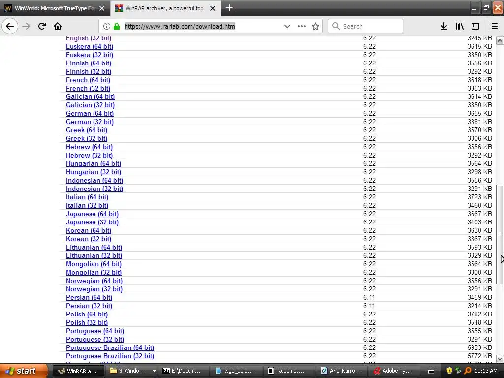The height and width of the screenshot is (378, 504).
Task: Click Portuguese (64 bit) link
Action: pyautogui.click(x=95, y=330)
